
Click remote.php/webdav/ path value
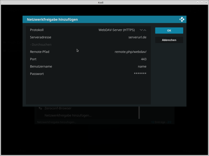(131, 52)
